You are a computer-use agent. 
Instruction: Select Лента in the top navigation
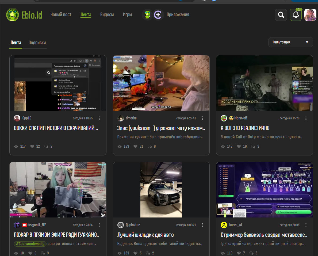click(86, 15)
